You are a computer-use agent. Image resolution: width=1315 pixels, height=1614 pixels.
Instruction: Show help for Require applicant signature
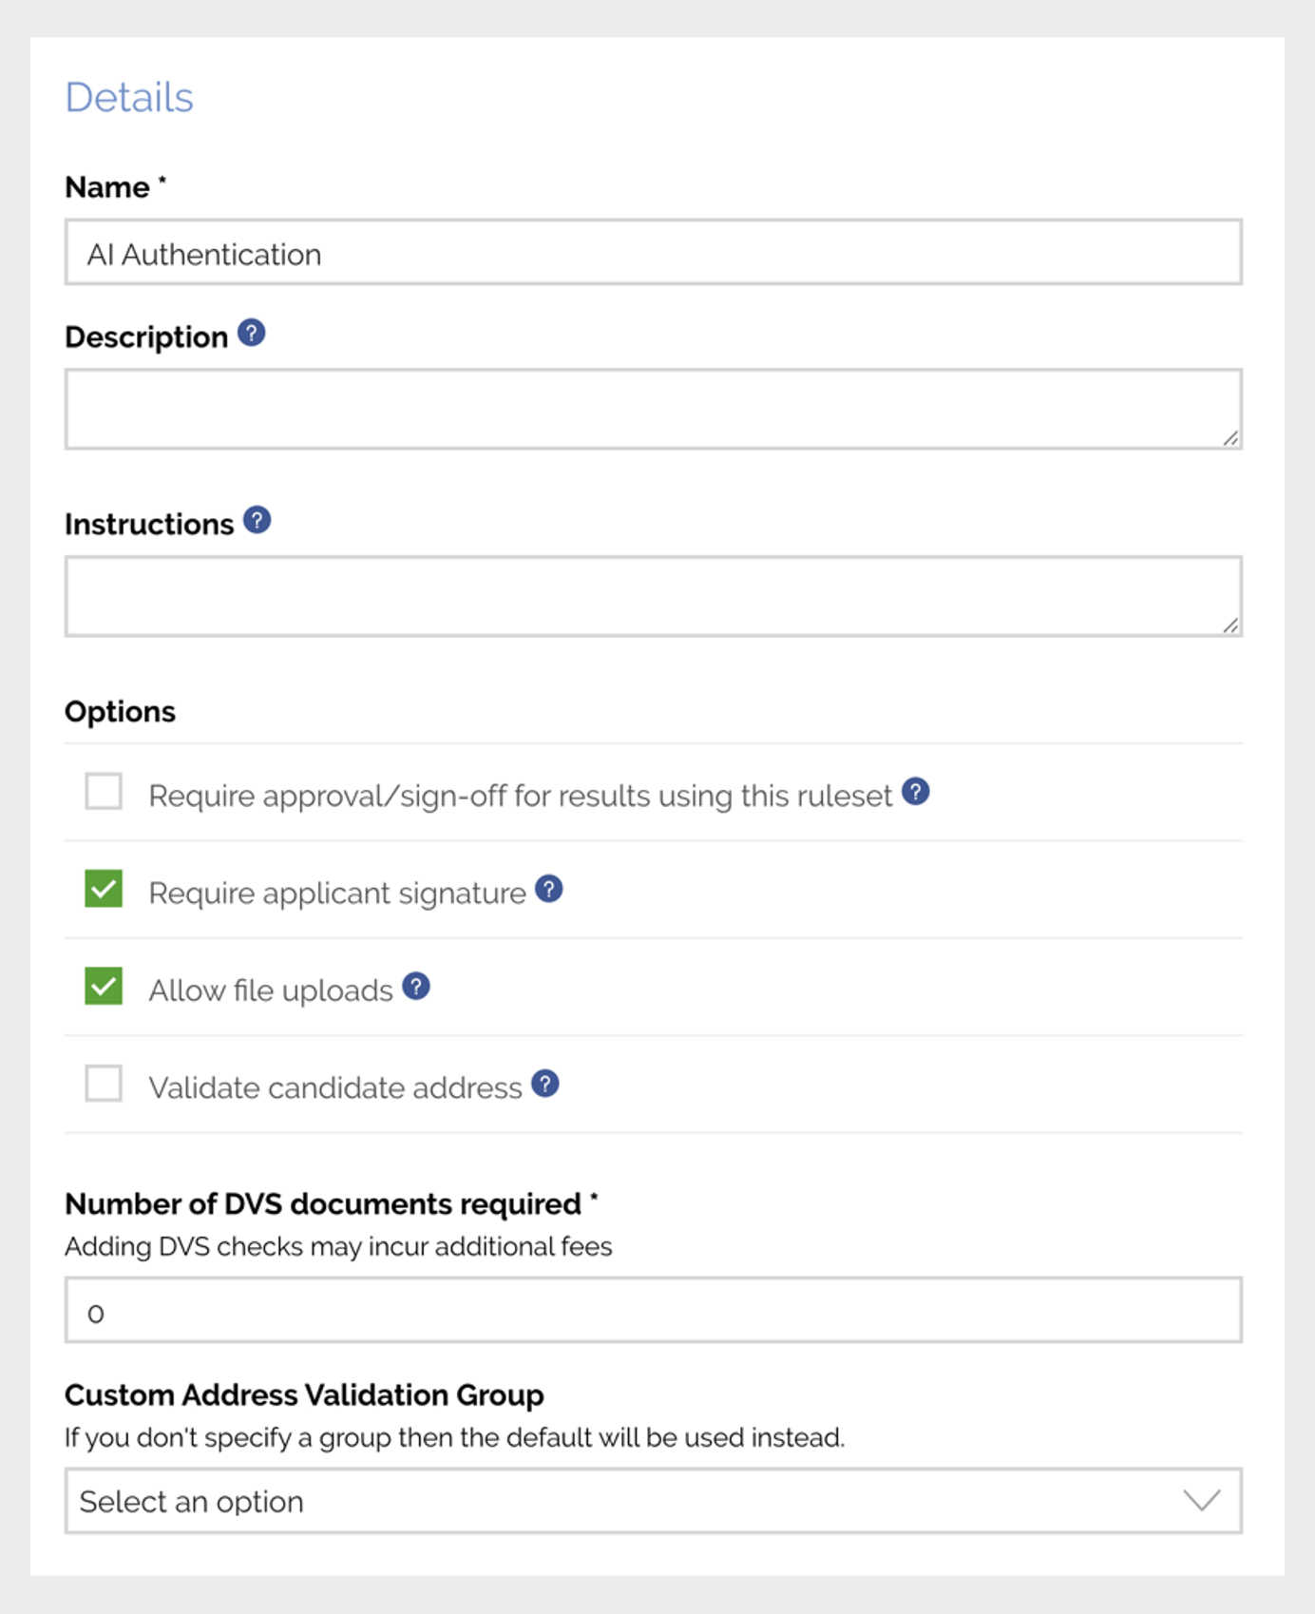[548, 890]
